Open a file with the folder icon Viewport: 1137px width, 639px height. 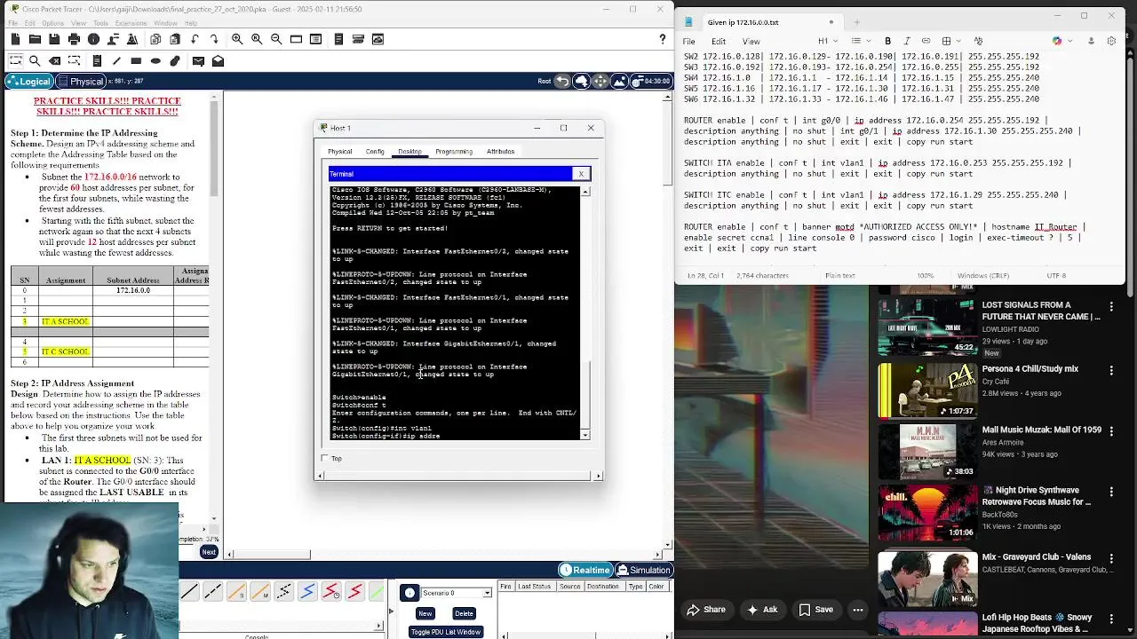coord(35,39)
